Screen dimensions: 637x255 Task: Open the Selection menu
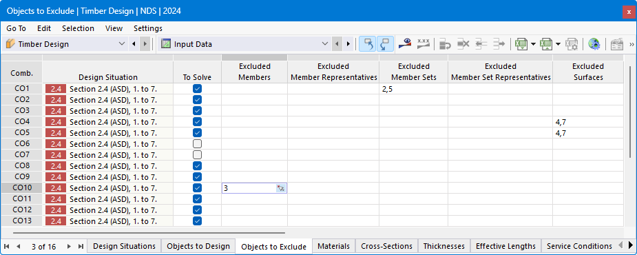tap(78, 28)
